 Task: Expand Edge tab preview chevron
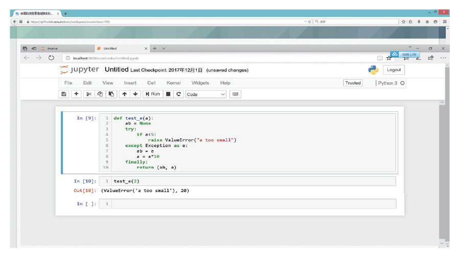pos(164,49)
